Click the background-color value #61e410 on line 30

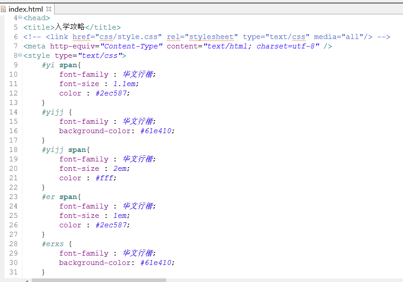(x=156, y=263)
